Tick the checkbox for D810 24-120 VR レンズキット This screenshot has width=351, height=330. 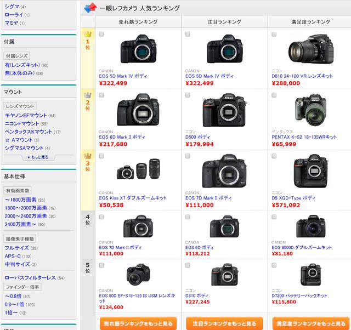point(274,34)
